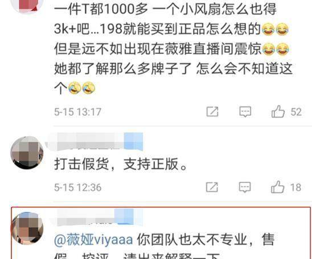Like the comment showing 18 thumbs-up
The image size is (312, 259).
click(278, 187)
